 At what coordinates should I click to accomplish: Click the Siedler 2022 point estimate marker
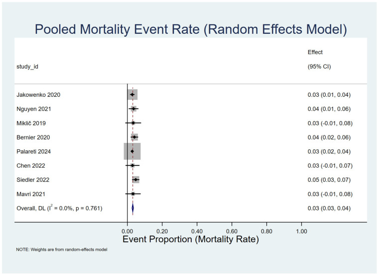[x=135, y=180]
